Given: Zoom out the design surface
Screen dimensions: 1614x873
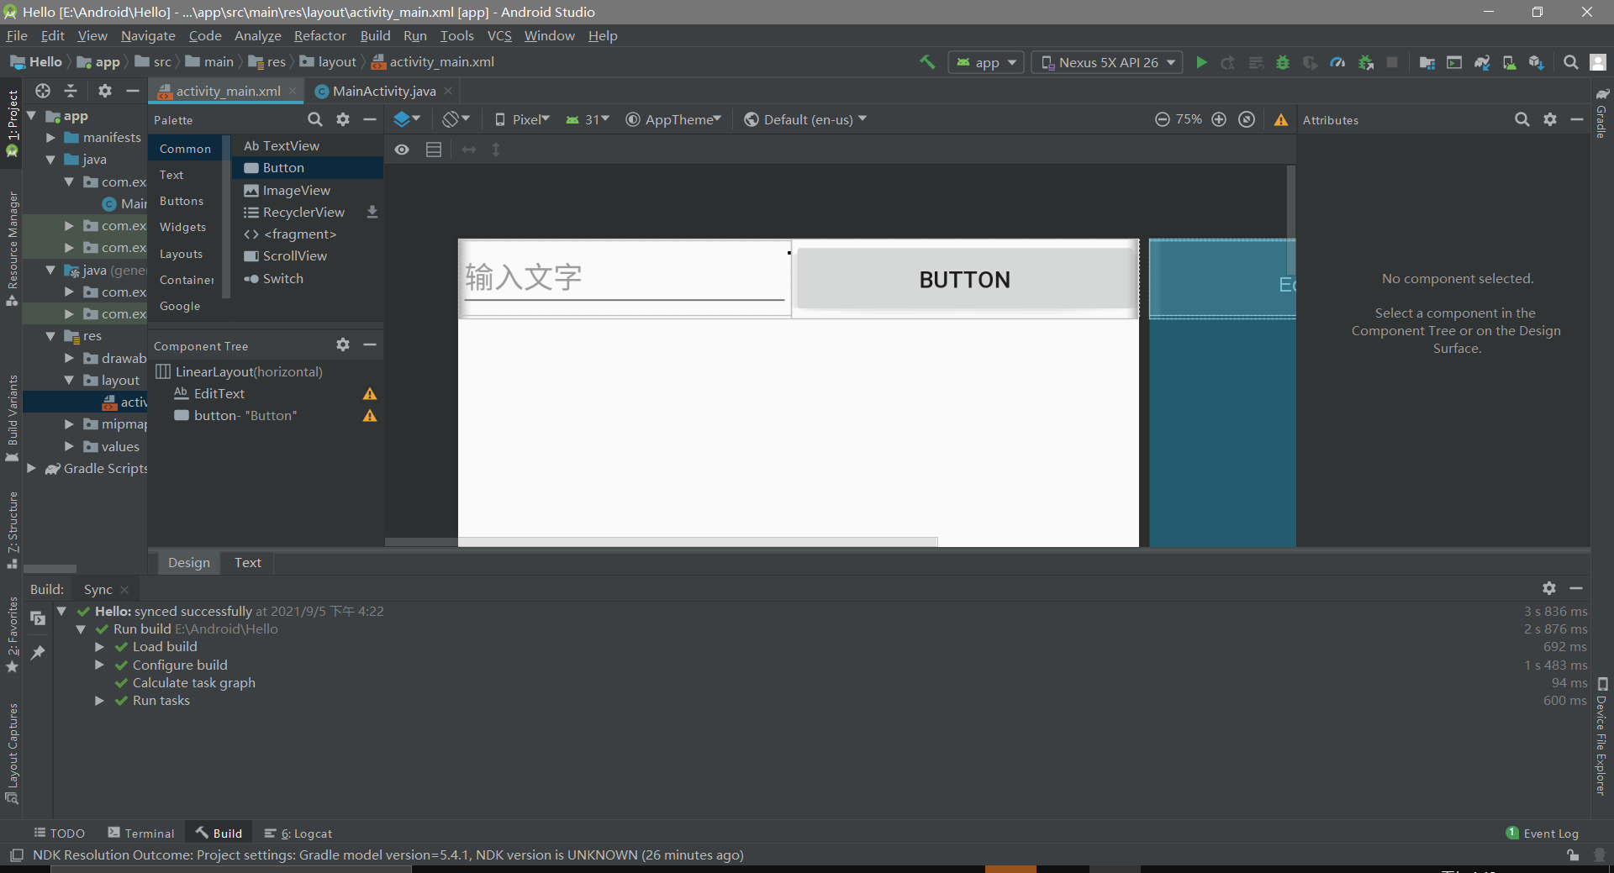Looking at the screenshot, I should pyautogui.click(x=1162, y=119).
